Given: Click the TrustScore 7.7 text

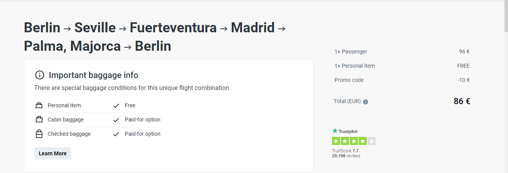Looking at the screenshot, I should click(345, 151).
